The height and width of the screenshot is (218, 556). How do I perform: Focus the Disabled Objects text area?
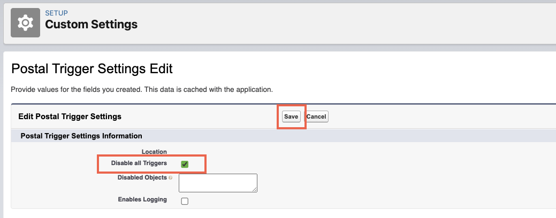coord(217,182)
